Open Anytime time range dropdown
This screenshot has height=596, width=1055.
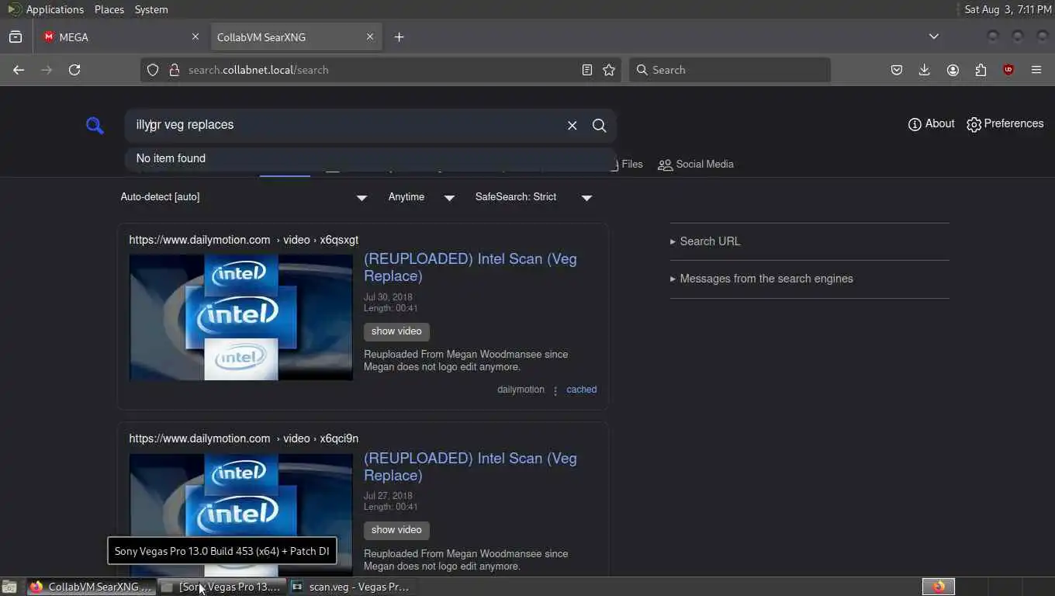[421, 197]
